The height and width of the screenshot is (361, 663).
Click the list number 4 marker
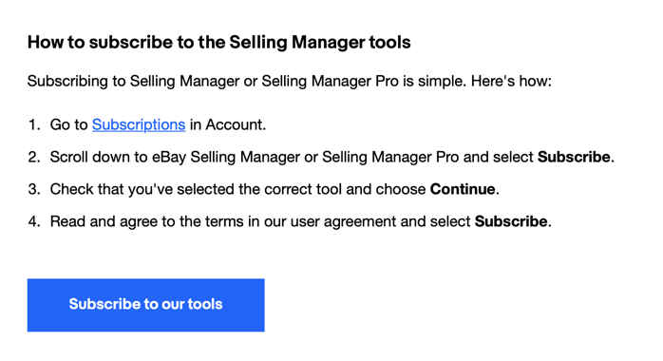pos(34,221)
